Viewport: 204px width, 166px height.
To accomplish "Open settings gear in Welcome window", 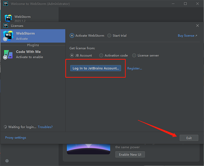I will coord(7,161).
